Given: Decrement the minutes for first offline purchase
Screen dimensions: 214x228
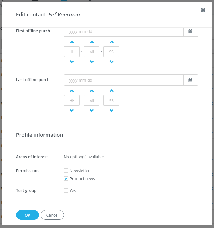Looking at the screenshot, I should pyautogui.click(x=91, y=62).
